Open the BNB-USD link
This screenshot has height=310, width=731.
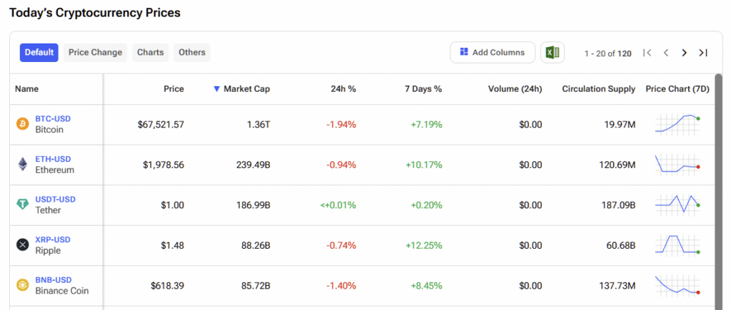[54, 280]
